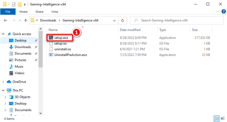Click the UninstallPreAction.exe icon
Image resolution: width=227 pixels, height=122 pixels.
[x=51, y=55]
